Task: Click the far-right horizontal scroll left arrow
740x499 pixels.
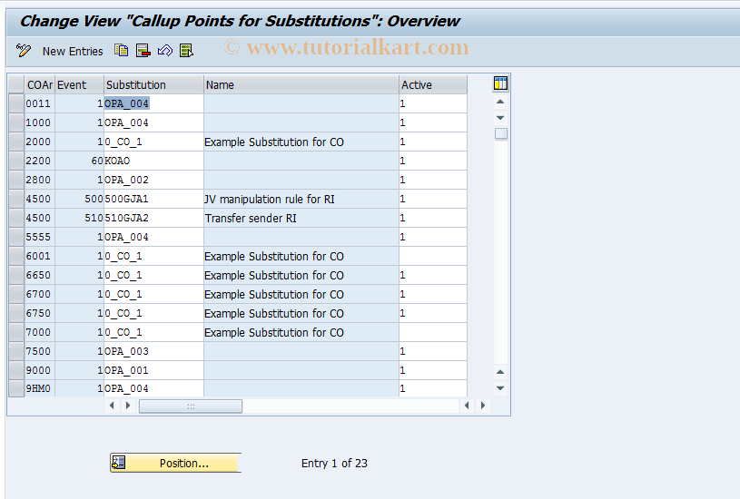Action: point(467,406)
